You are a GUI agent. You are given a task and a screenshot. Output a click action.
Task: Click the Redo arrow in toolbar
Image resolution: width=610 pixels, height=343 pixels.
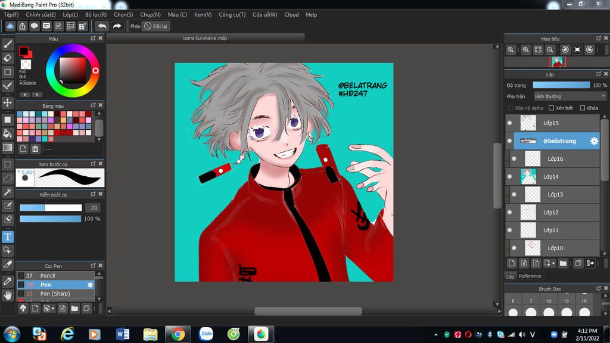117,26
